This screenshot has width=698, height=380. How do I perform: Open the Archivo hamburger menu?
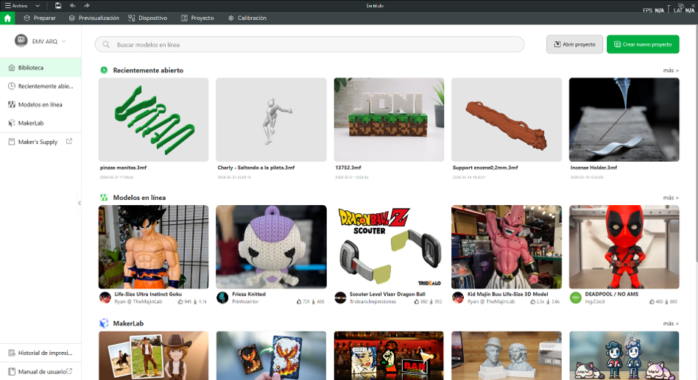pyautogui.click(x=16, y=6)
